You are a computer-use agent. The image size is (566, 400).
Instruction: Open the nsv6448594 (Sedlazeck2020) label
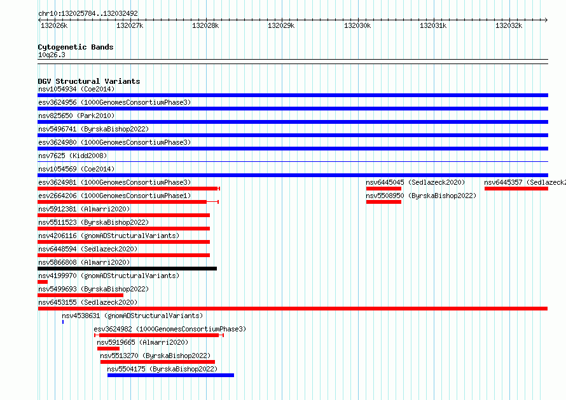pyautogui.click(x=88, y=249)
